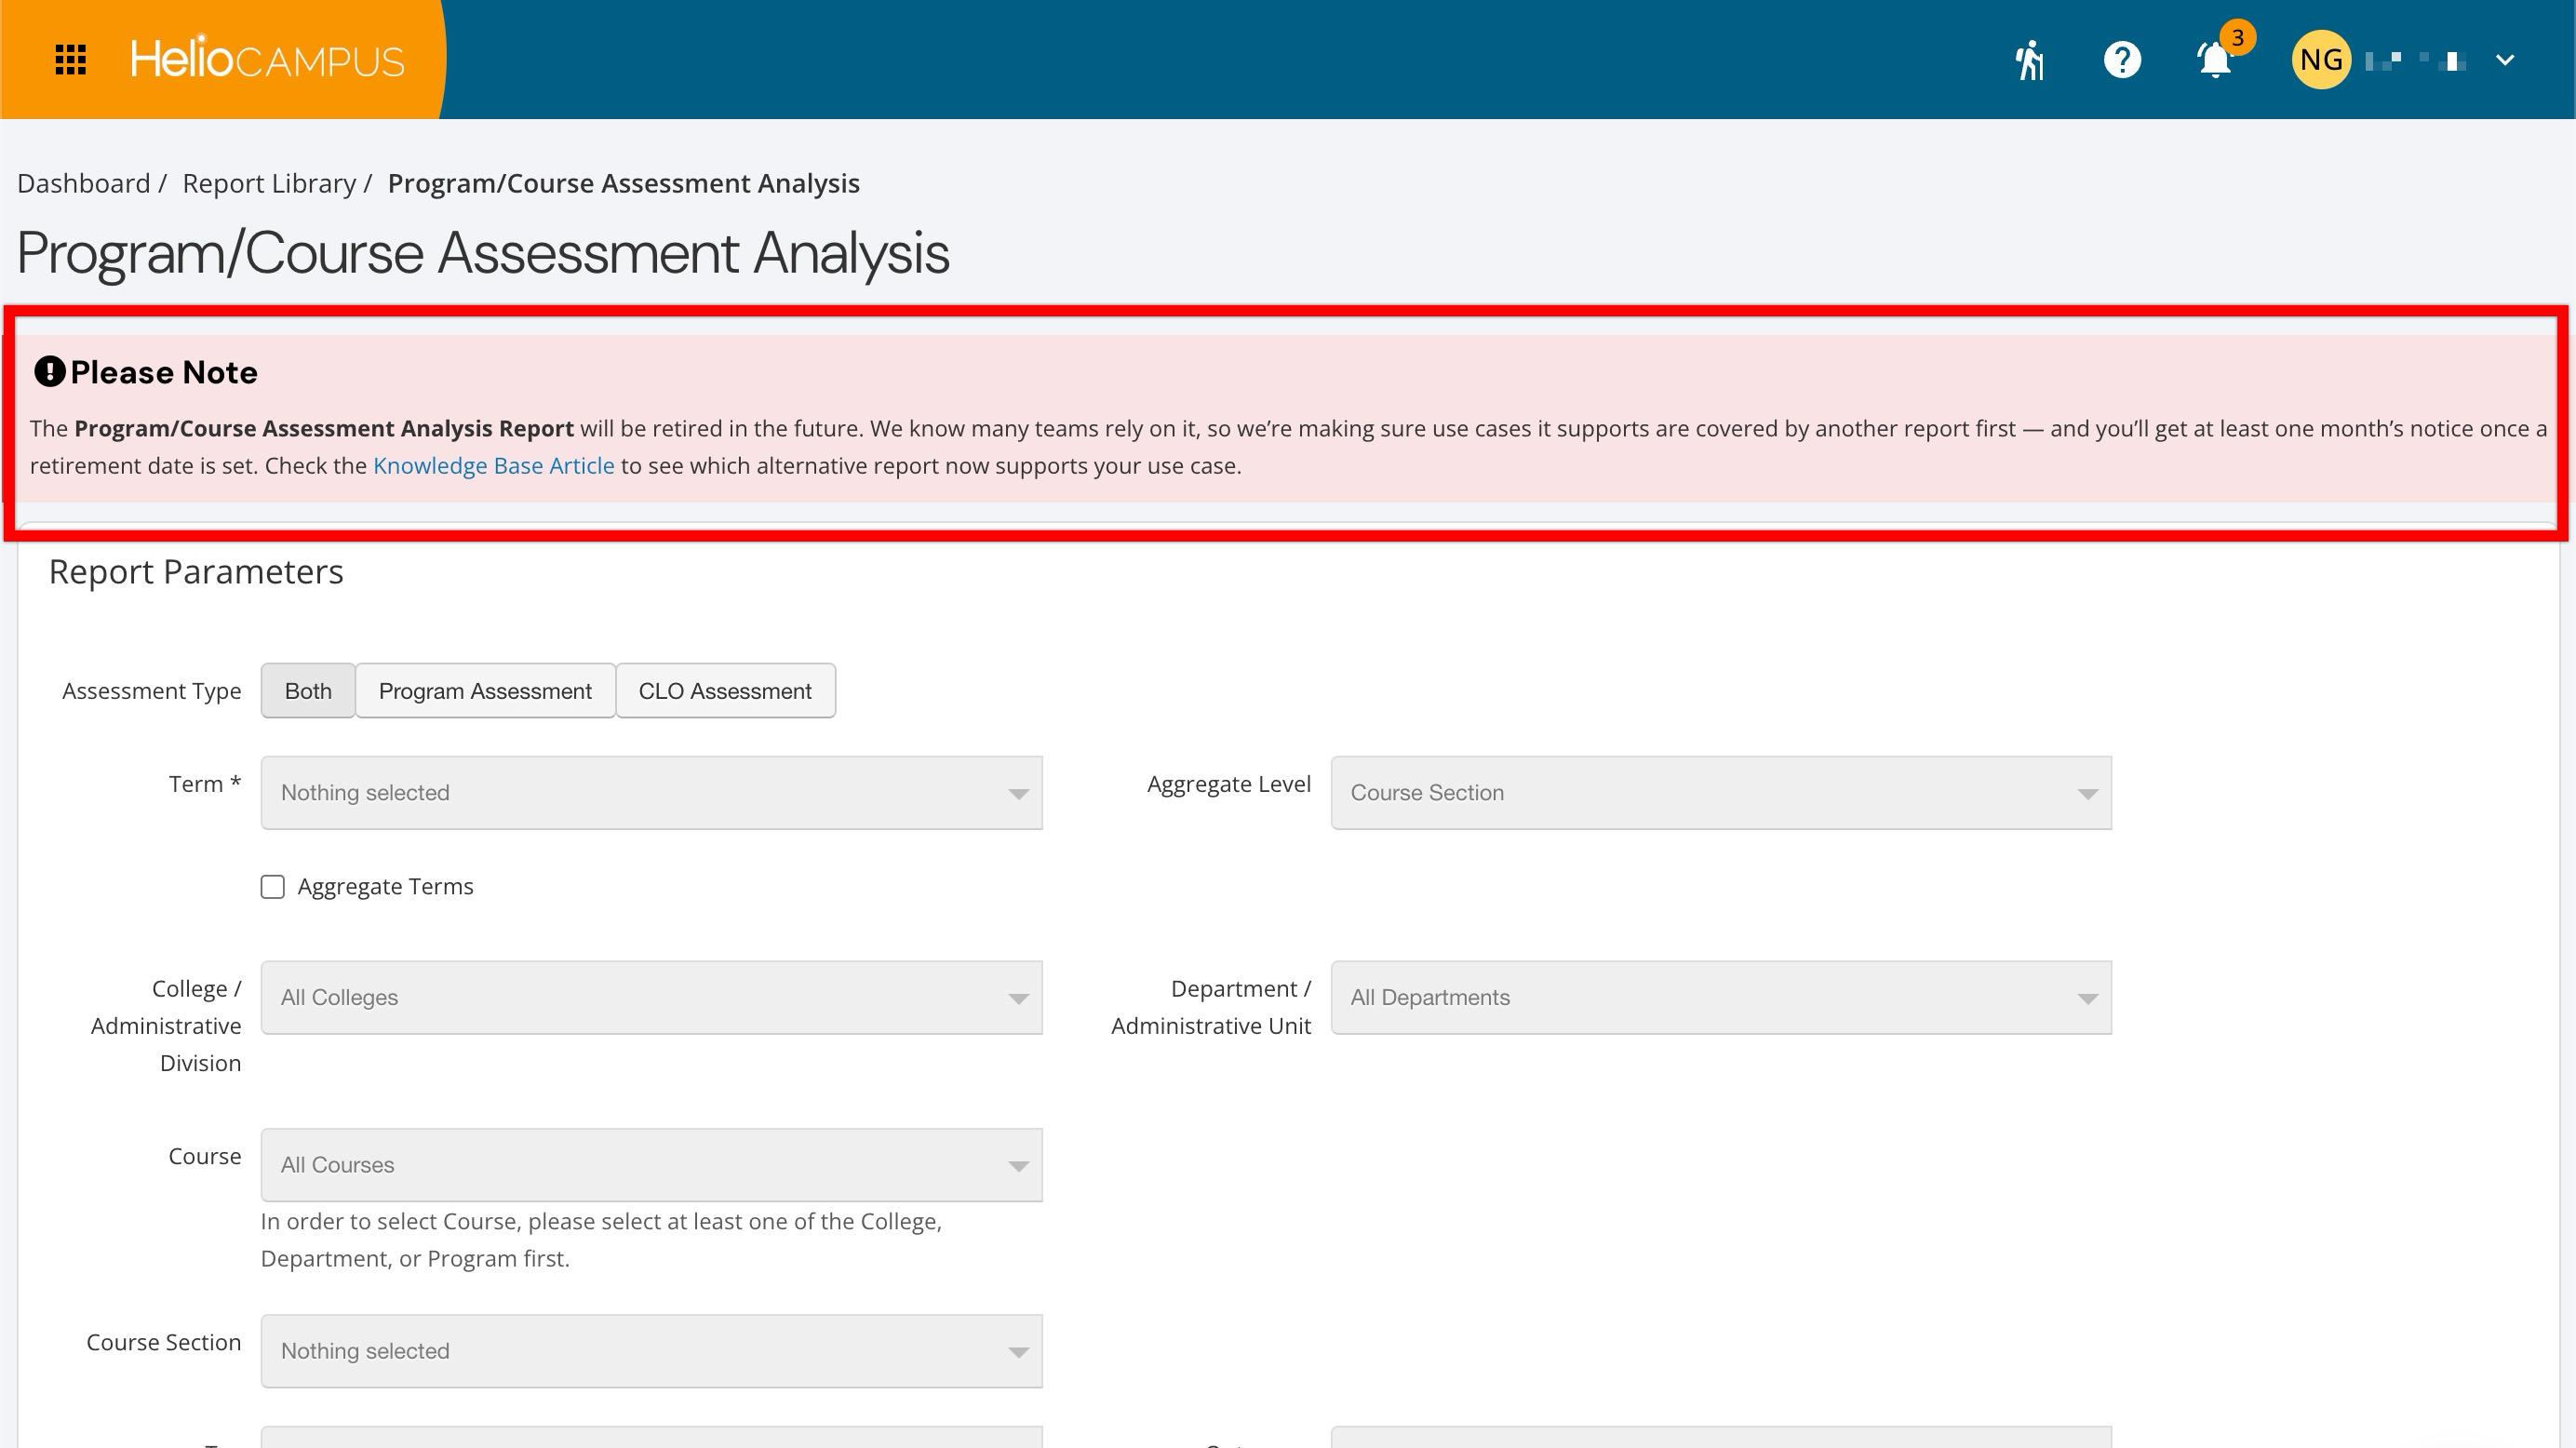Go to Report Library breadcrumb
The height and width of the screenshot is (1448, 2576).
(269, 183)
